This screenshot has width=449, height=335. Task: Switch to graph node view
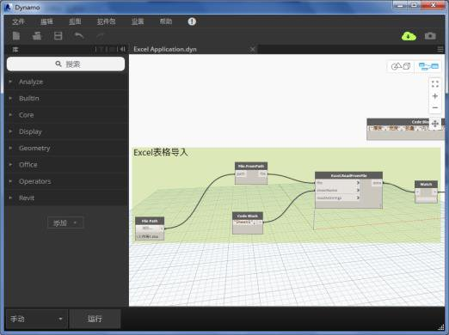point(428,66)
